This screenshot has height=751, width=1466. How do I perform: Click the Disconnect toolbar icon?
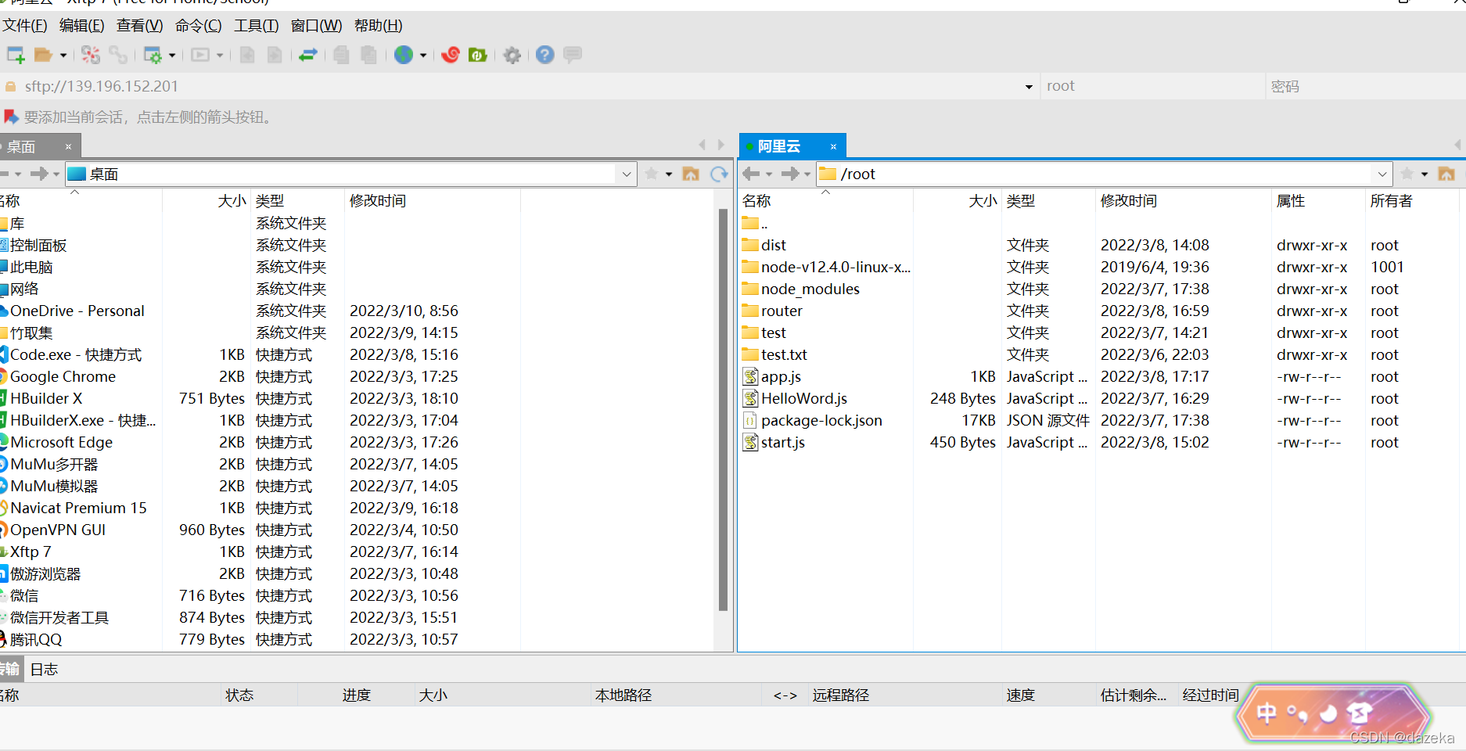(91, 55)
